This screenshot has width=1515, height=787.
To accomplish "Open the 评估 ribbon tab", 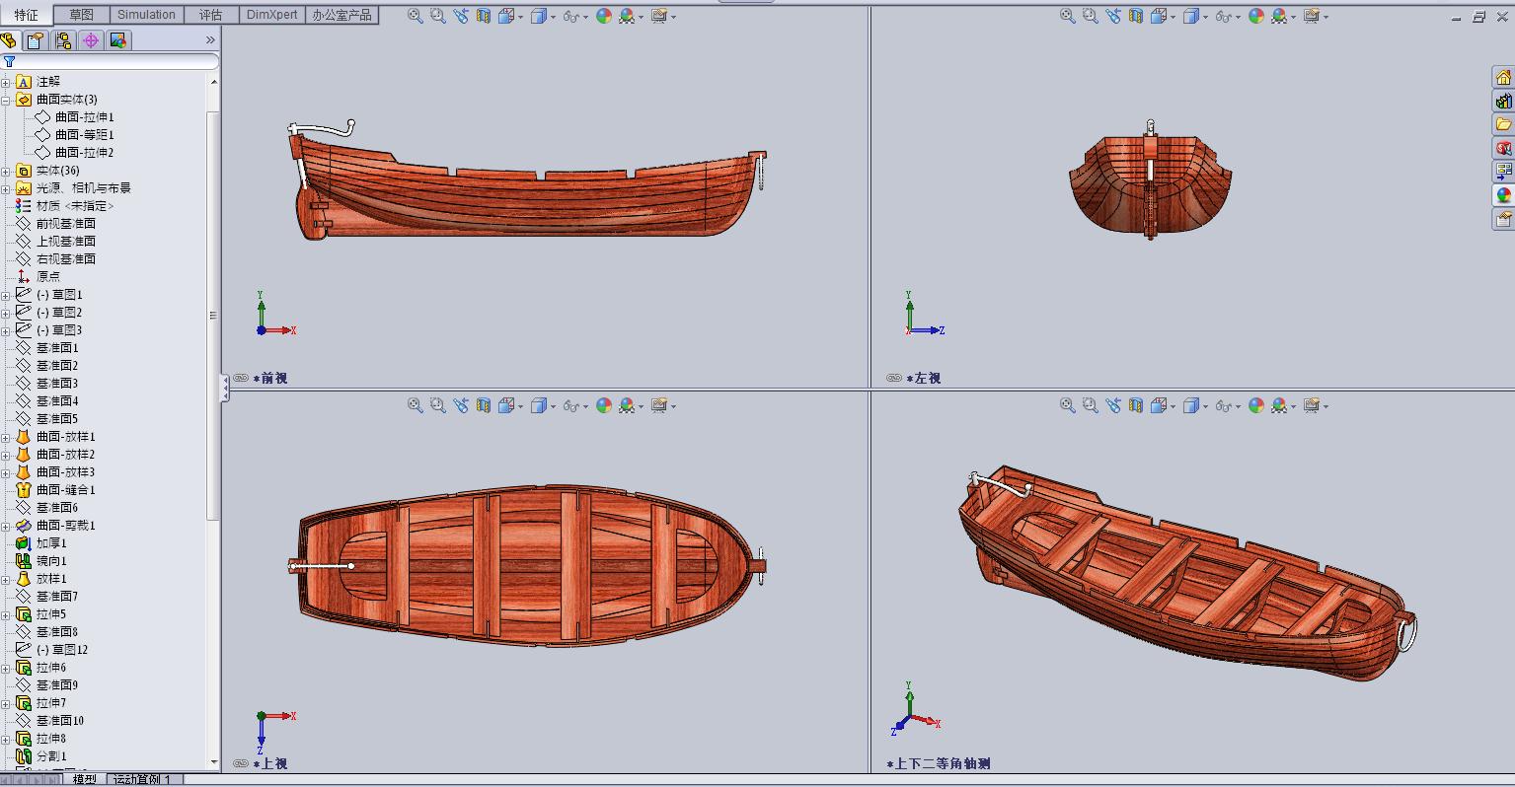I will click(x=211, y=15).
